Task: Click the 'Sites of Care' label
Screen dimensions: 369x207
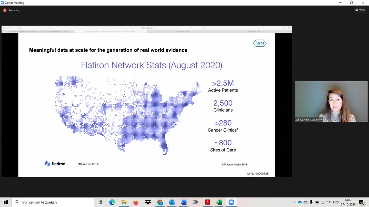Action: [223, 150]
